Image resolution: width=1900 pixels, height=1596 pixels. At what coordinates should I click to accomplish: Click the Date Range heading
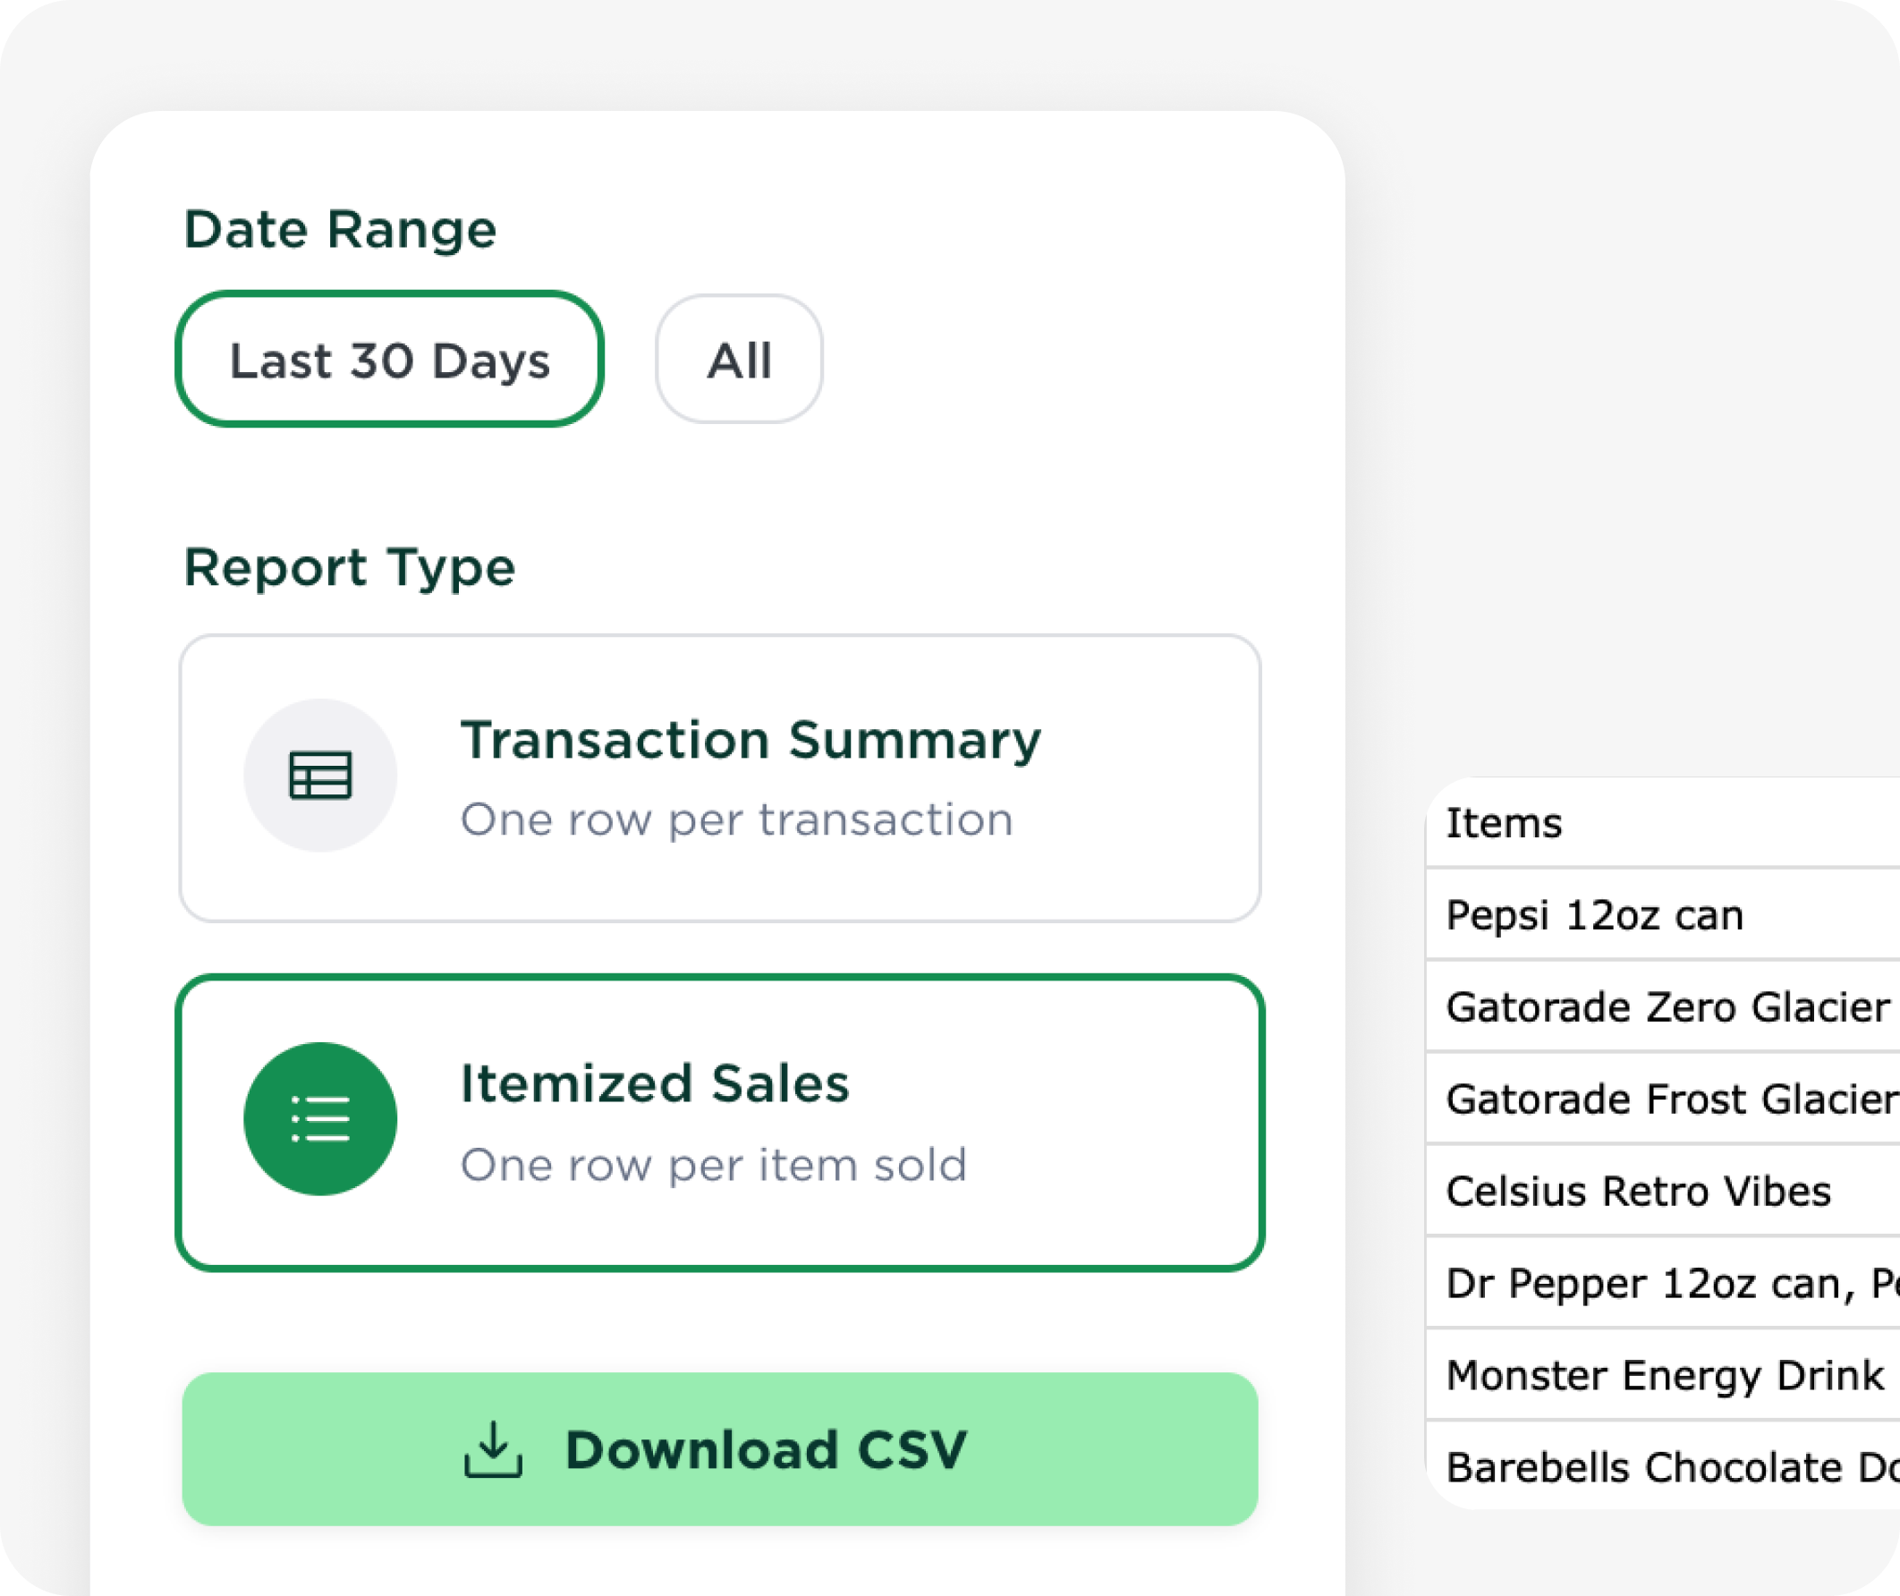tap(340, 229)
